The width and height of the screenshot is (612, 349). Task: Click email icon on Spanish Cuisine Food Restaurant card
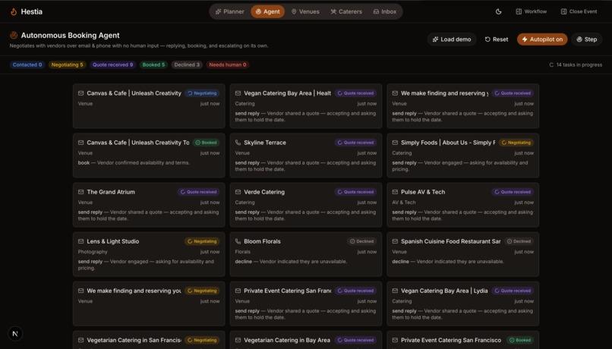[x=395, y=241]
